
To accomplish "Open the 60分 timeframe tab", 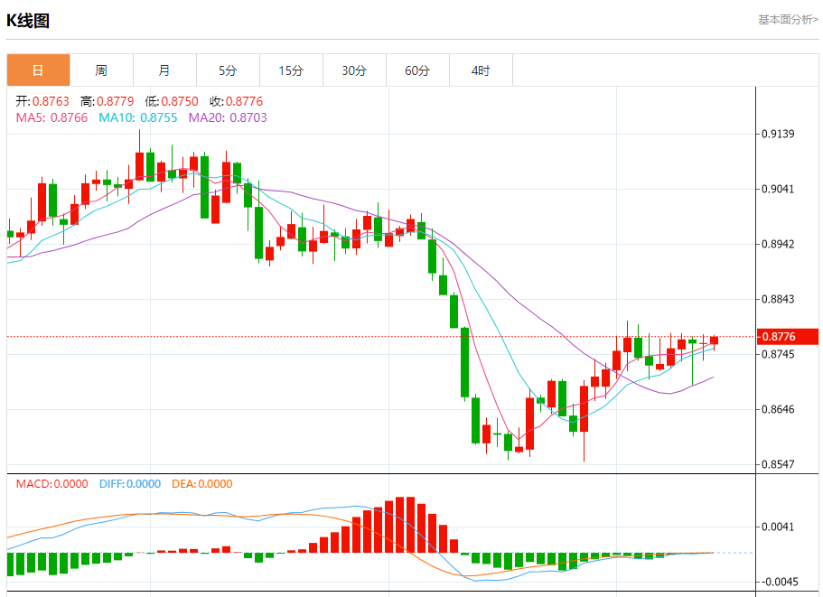I will coord(417,70).
